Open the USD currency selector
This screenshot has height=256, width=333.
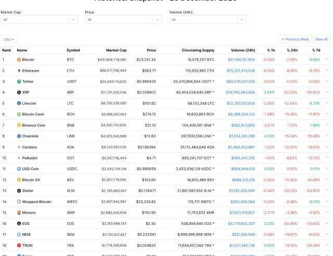[9, 39]
